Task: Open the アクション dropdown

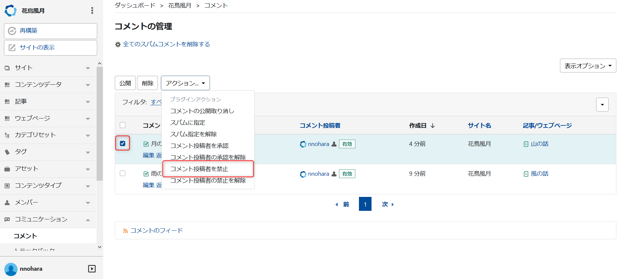Action: [x=185, y=83]
